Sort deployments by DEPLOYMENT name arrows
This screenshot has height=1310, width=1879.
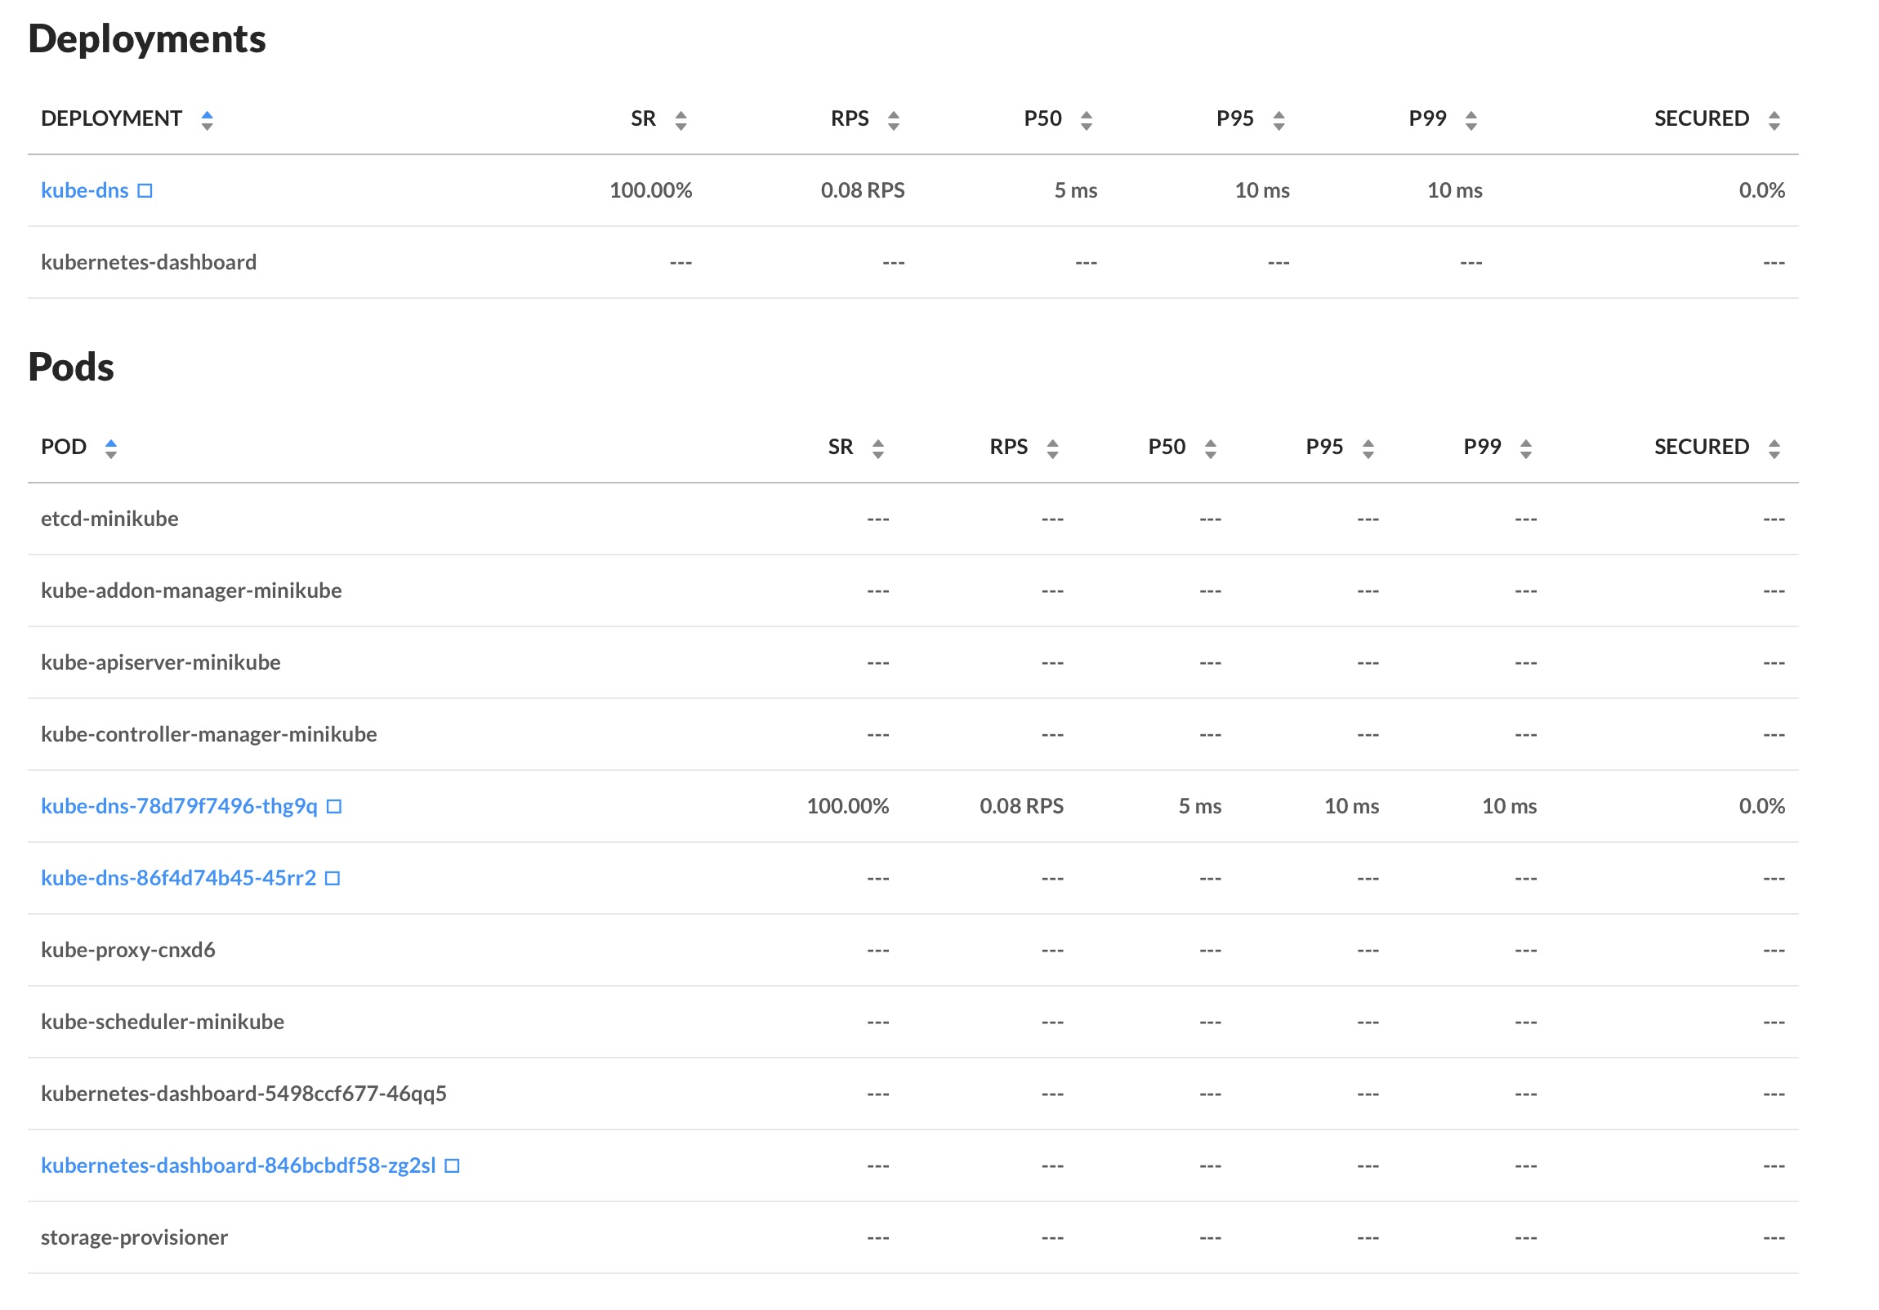click(x=207, y=120)
